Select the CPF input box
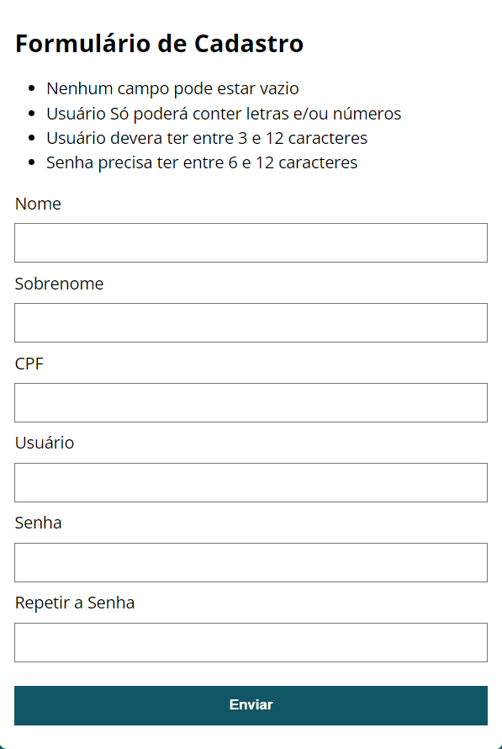Screen dimensions: 502x749 click(251, 402)
